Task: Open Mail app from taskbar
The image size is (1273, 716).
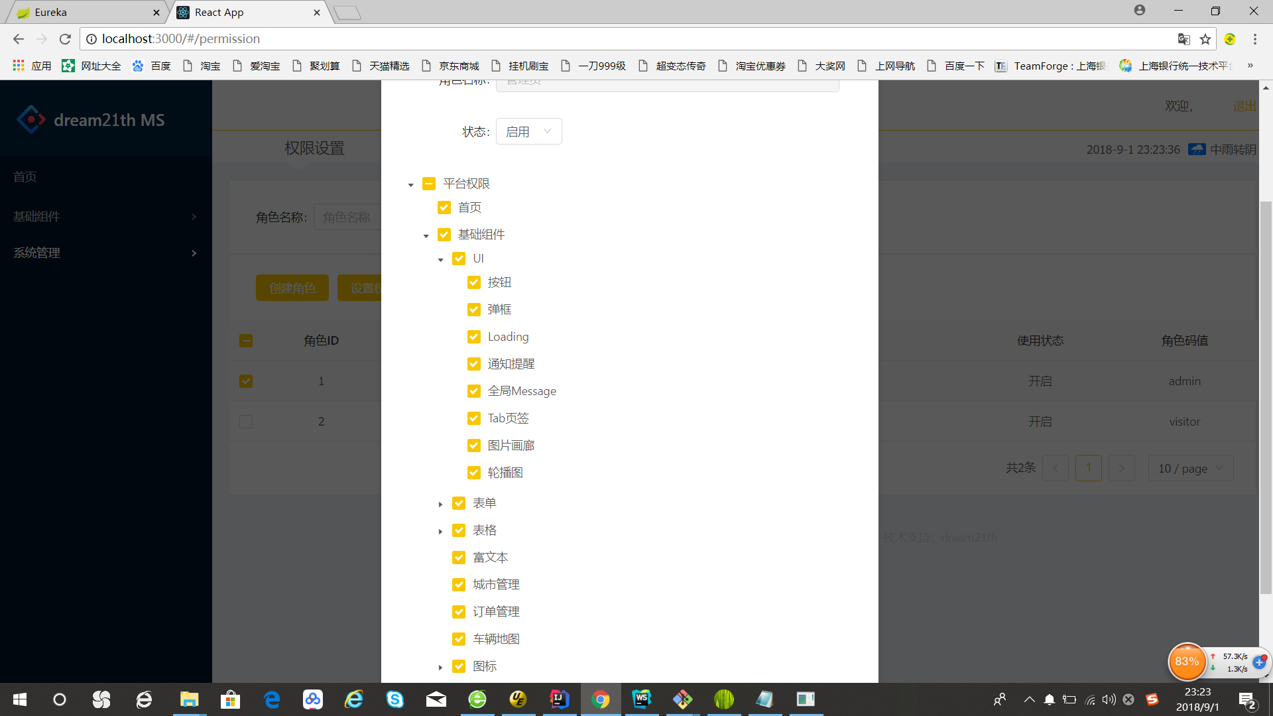Action: pos(436,699)
